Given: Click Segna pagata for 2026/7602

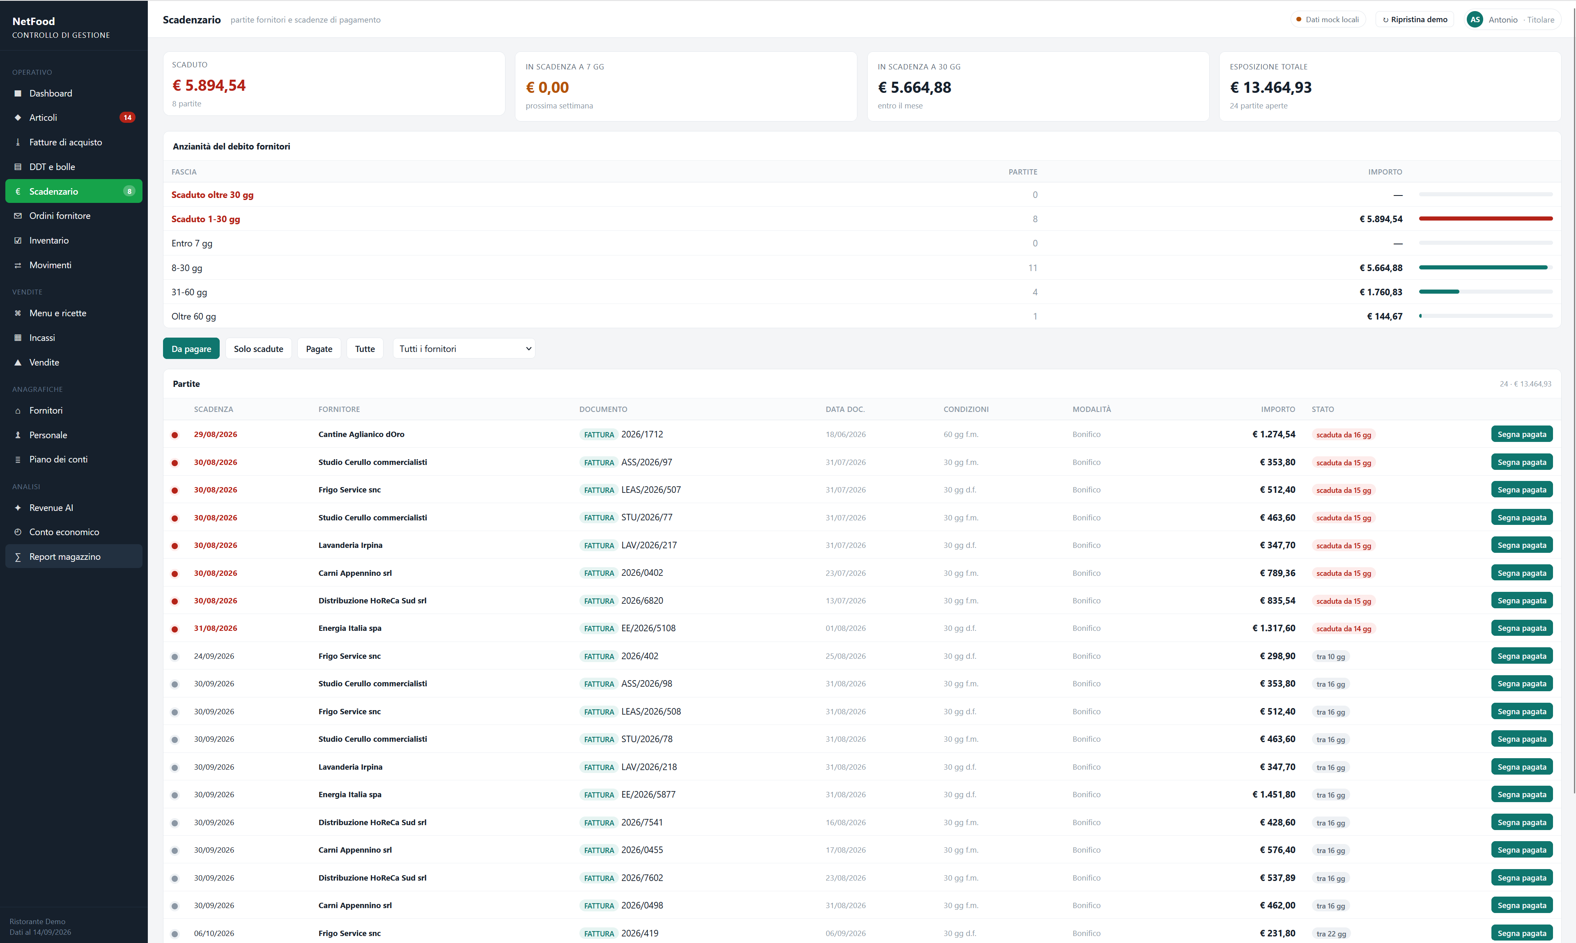Looking at the screenshot, I should 1521,878.
